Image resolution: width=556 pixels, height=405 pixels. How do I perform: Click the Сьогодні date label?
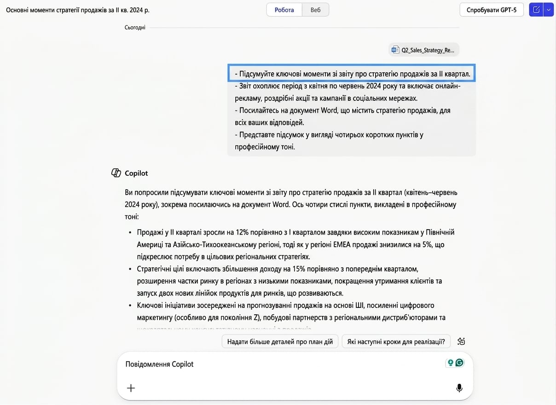(x=135, y=28)
